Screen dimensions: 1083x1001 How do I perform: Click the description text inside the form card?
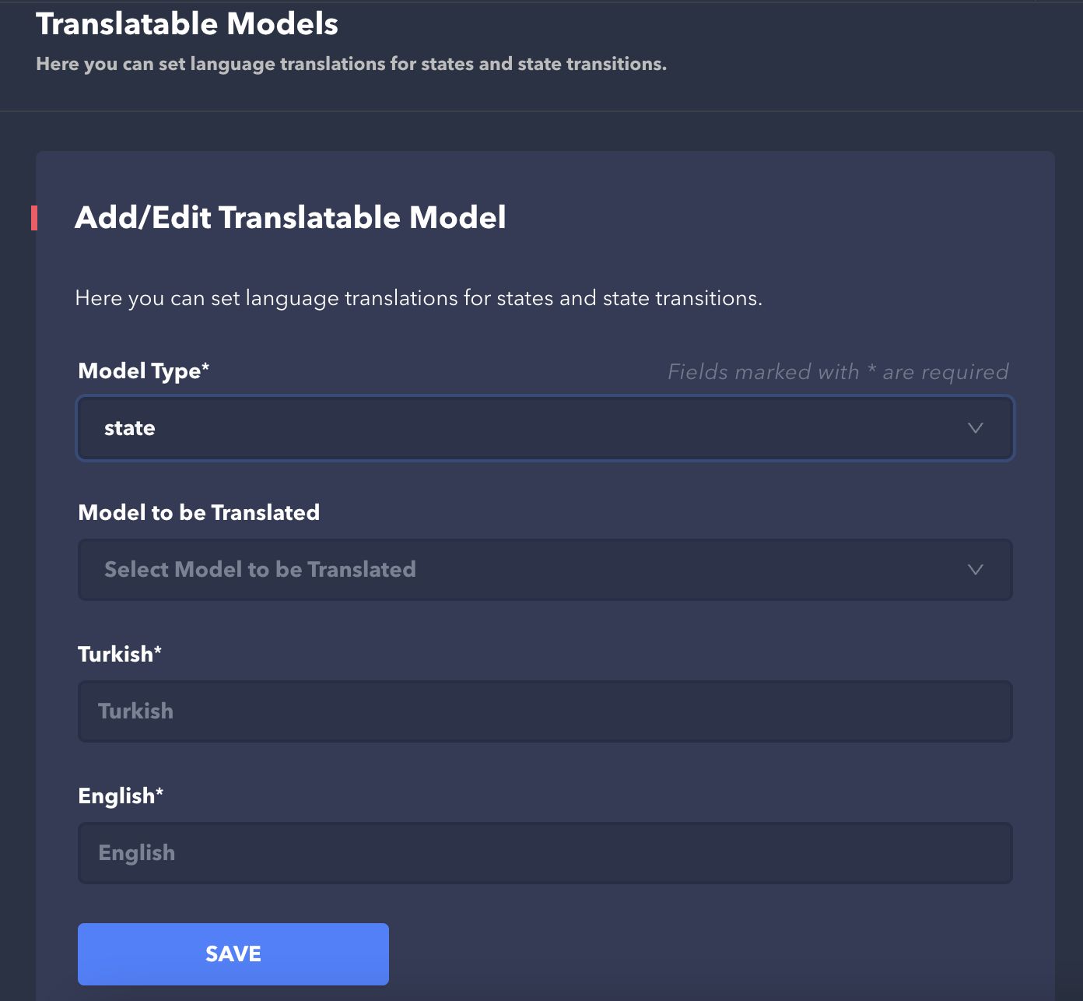pyautogui.click(x=419, y=298)
